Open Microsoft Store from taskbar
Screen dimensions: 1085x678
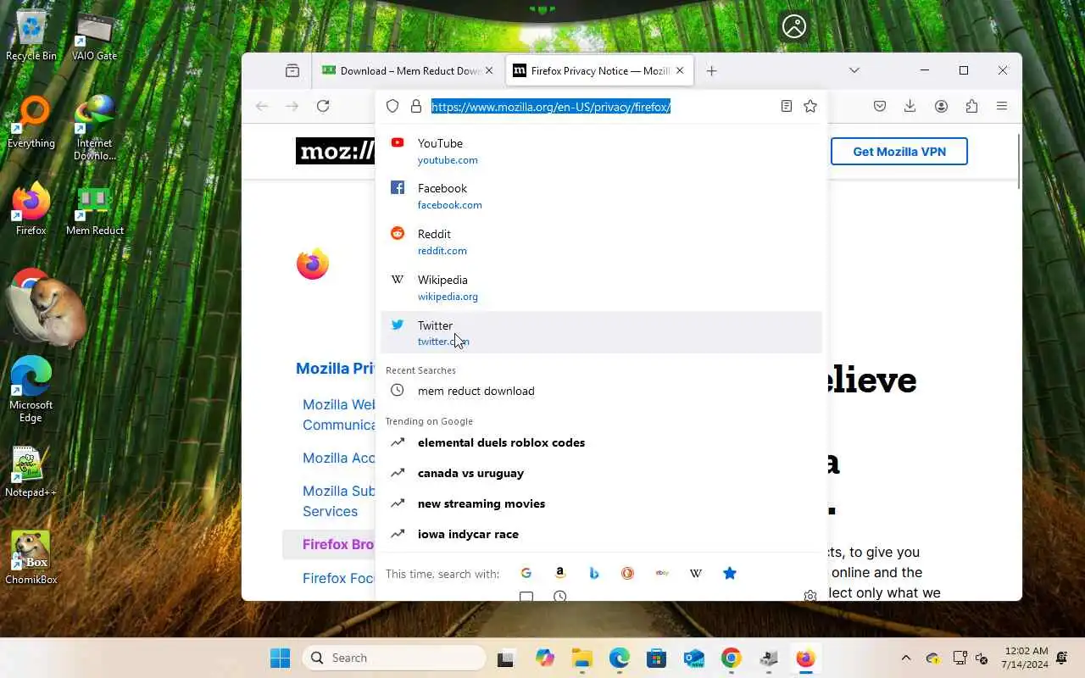coord(656,658)
